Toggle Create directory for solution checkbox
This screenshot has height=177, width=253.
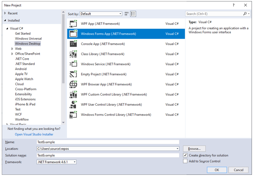click(185, 155)
